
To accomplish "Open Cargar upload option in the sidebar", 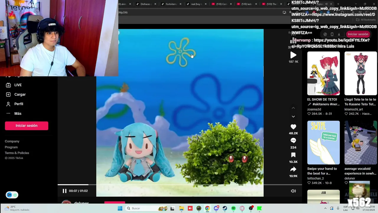I will (15, 94).
